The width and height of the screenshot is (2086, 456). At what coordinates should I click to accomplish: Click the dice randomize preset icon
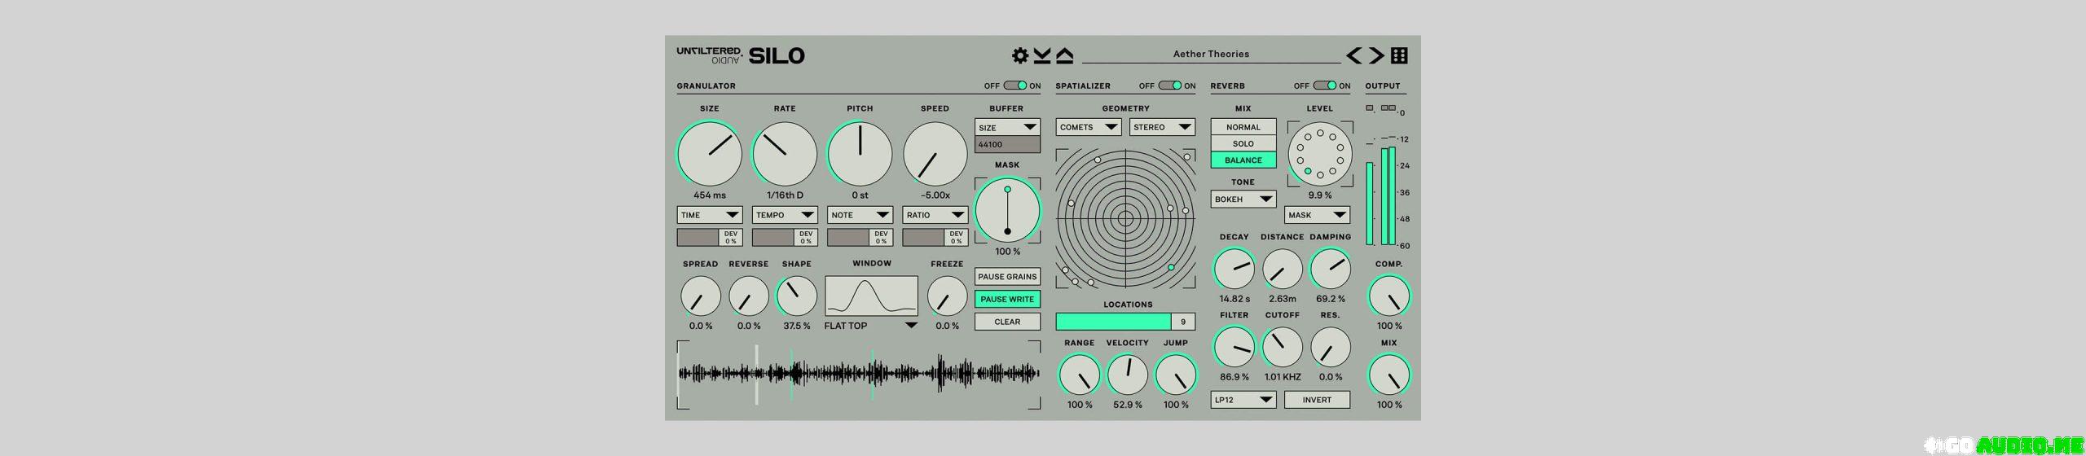point(1399,55)
